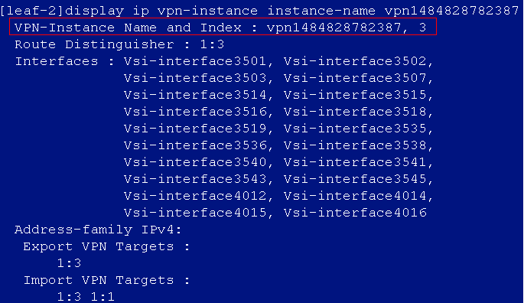Click Vsi-interface3545 entry

coord(355,179)
